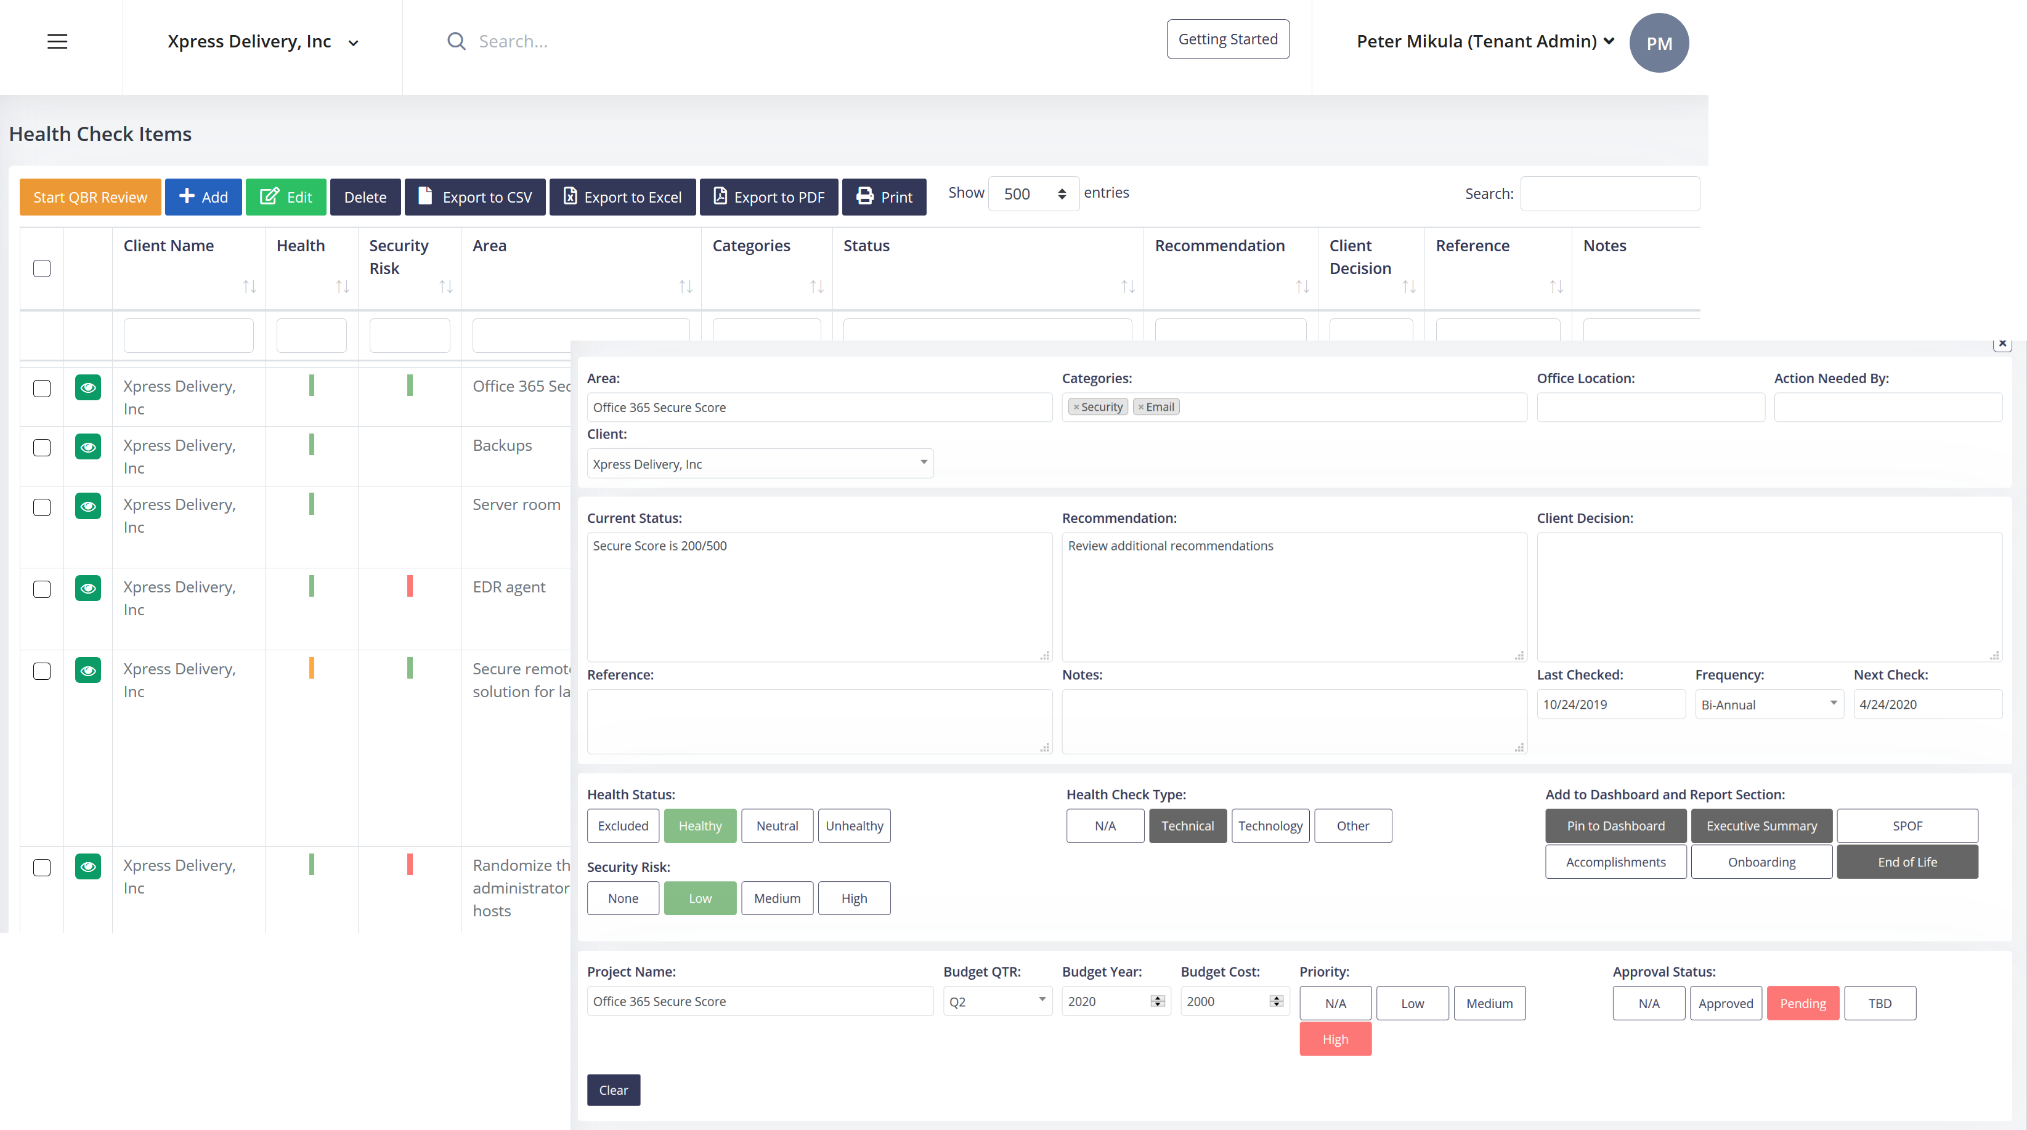Click the table Search input field
This screenshot has height=1130, width=2027.
(x=1610, y=193)
